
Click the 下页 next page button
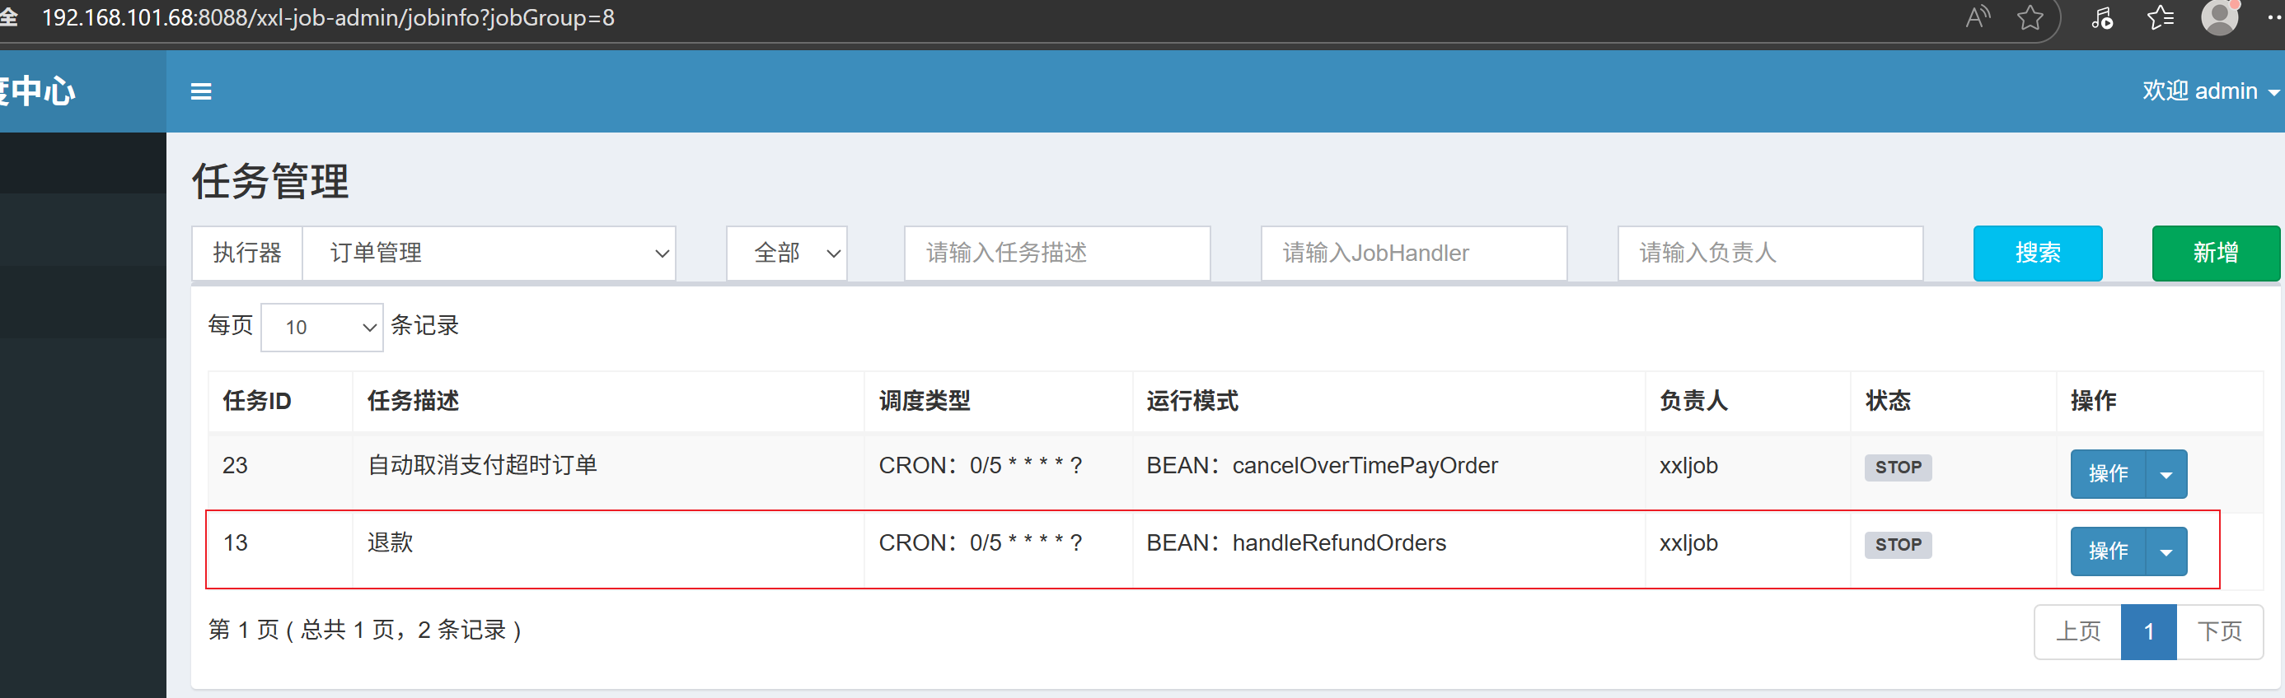pyautogui.click(x=2219, y=631)
